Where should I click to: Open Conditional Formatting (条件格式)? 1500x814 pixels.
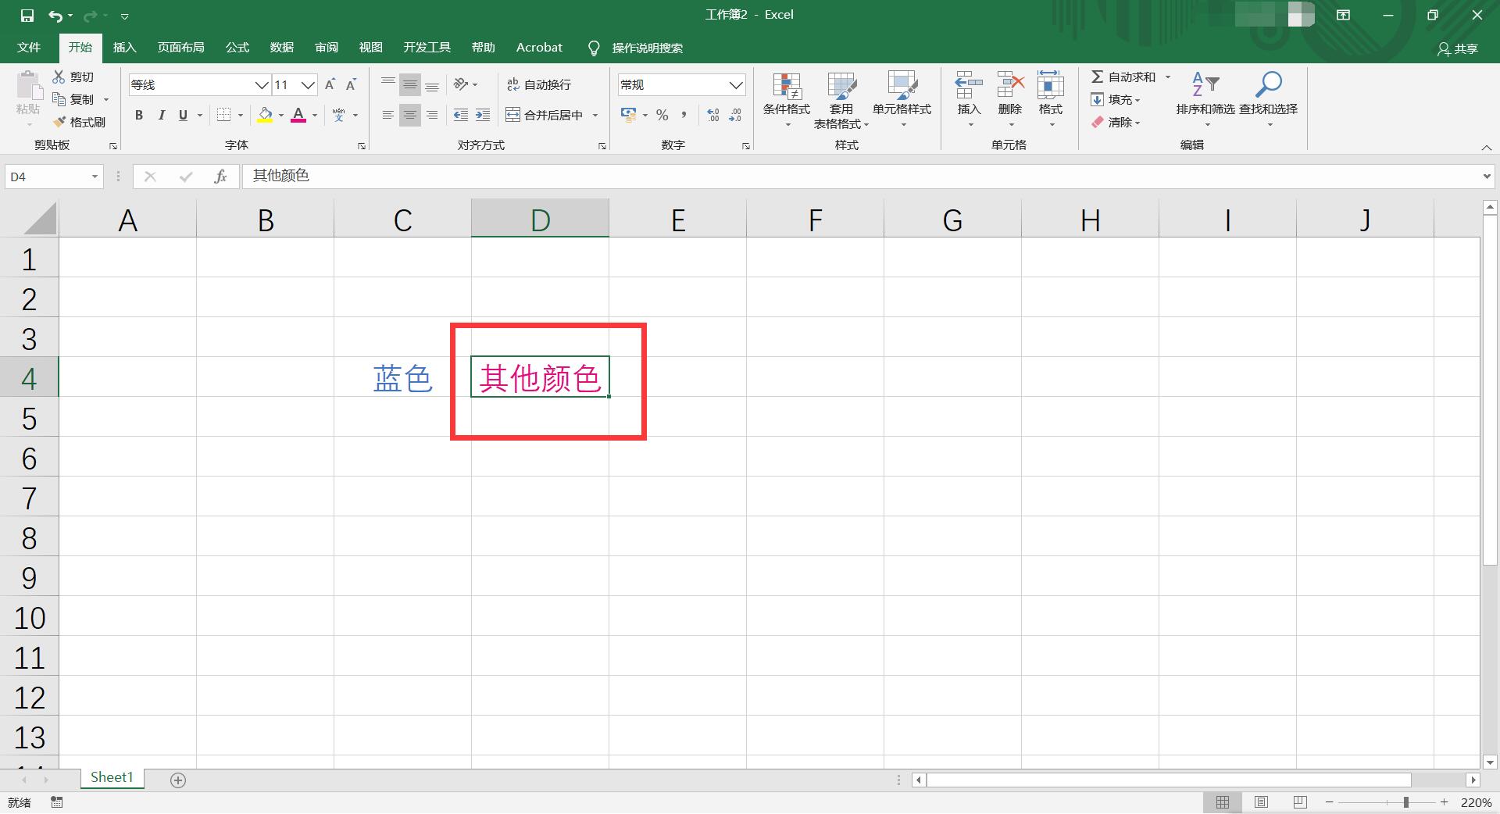(787, 100)
